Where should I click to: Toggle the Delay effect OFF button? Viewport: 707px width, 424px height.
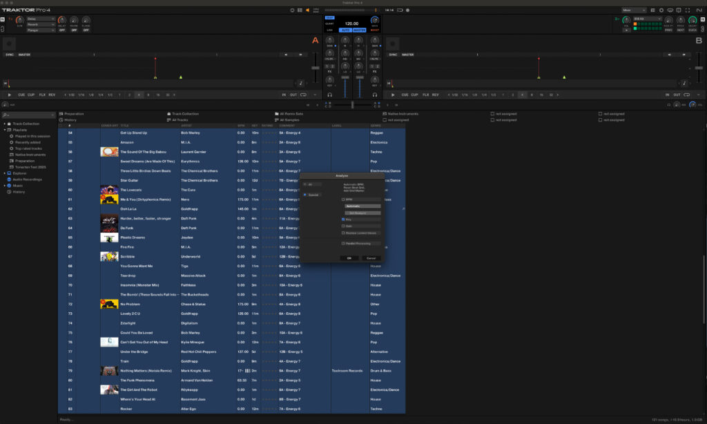[62, 30]
